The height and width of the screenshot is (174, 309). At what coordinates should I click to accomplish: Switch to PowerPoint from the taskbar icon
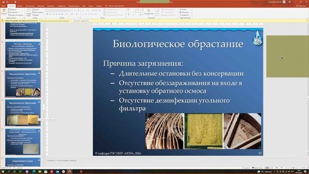point(69,172)
